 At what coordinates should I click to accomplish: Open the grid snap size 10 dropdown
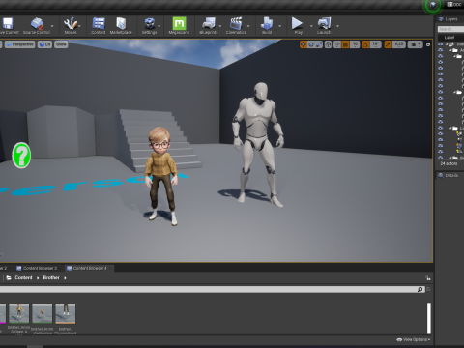[x=355, y=44]
